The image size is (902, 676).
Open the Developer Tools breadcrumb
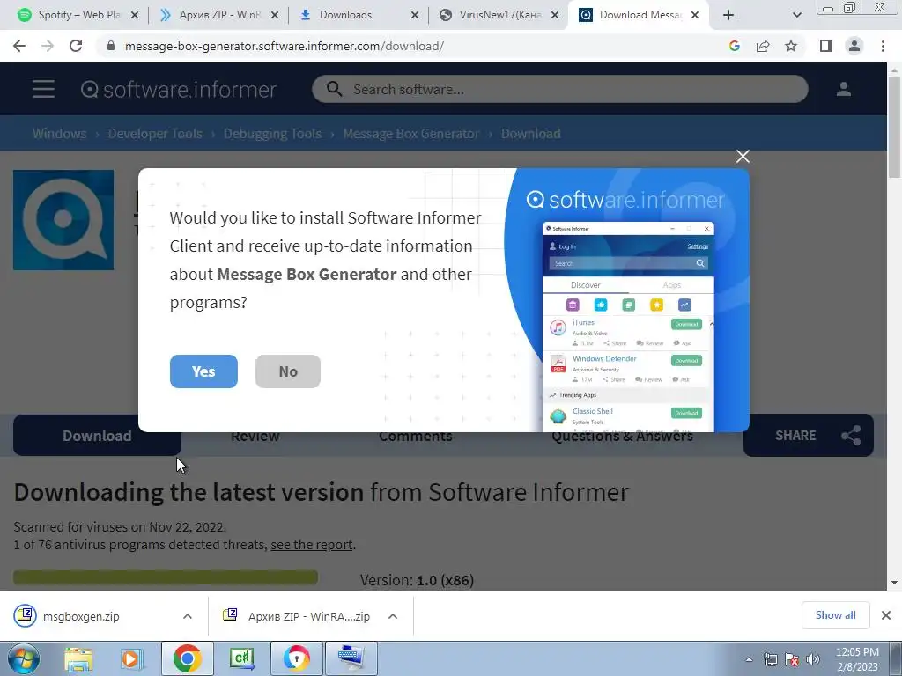tap(155, 134)
